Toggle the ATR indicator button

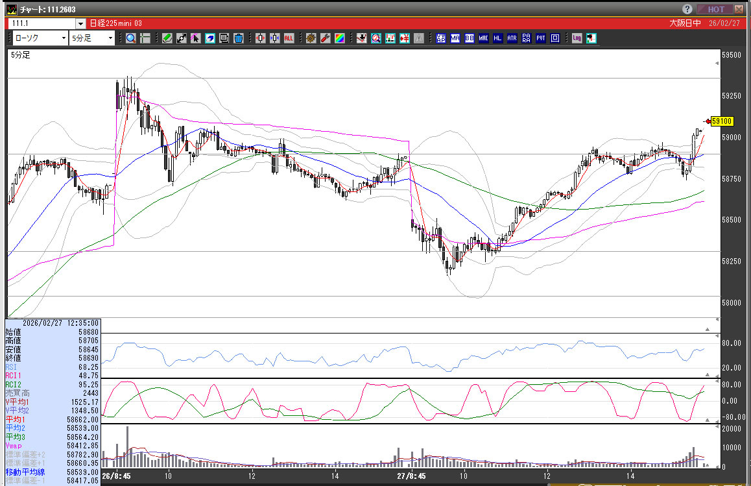(512, 38)
